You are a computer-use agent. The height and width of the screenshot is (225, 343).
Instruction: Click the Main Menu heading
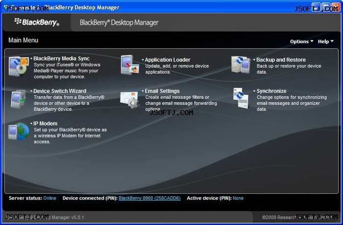pyautogui.click(x=23, y=40)
